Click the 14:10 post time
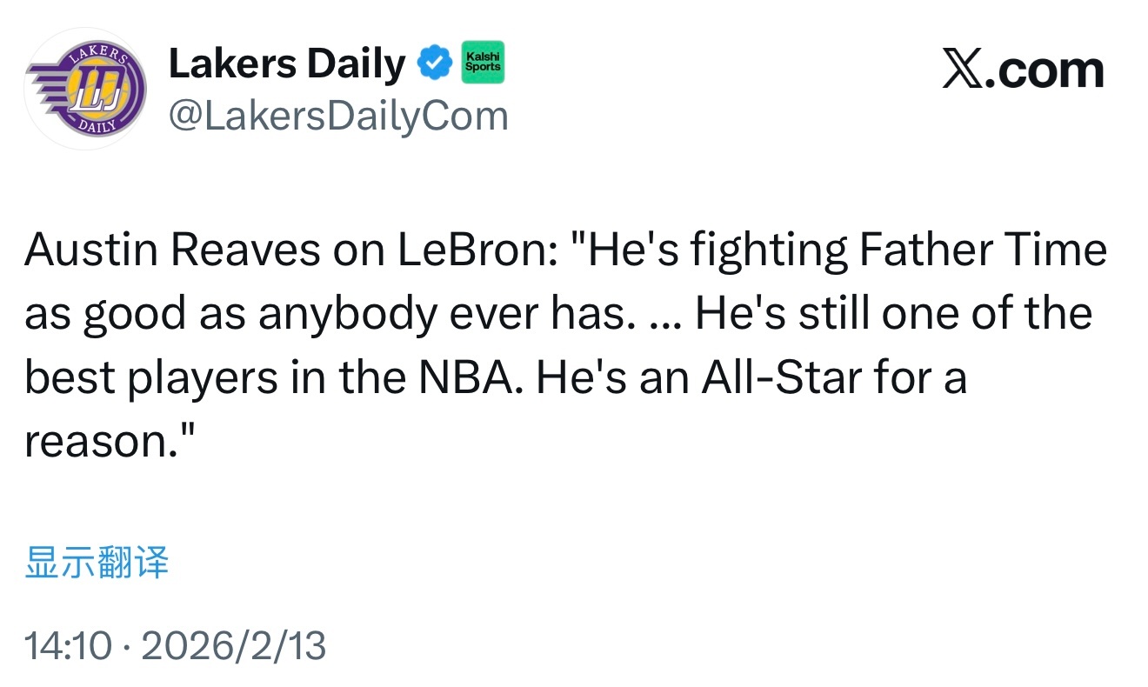This screenshot has height=687, width=1148. click(69, 645)
